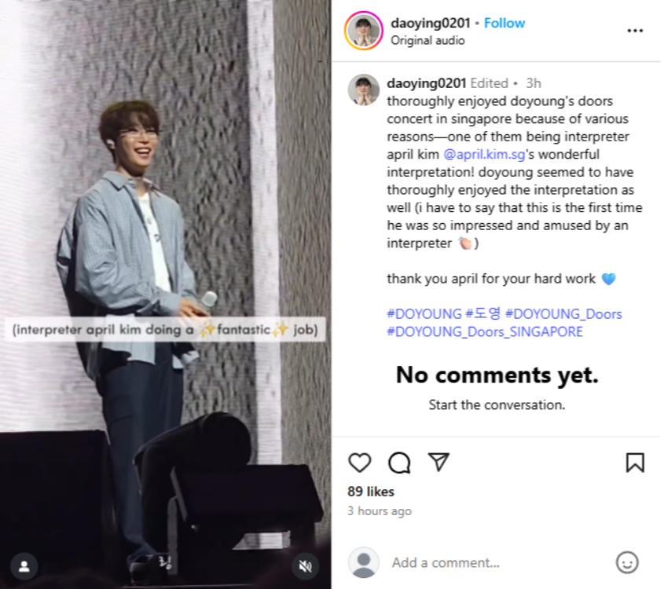Like the post with the heart icon

(359, 463)
